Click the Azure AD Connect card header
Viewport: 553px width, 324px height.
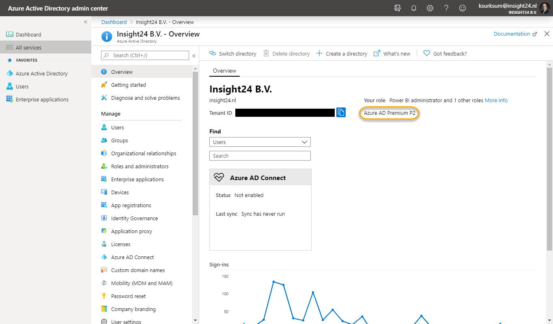[x=260, y=178]
